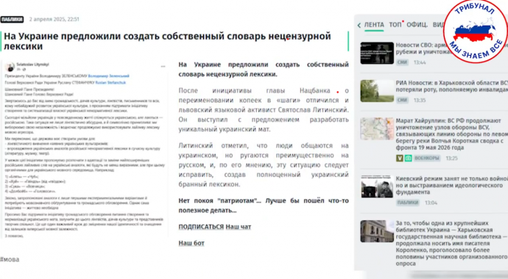Open the Наш бот link
Viewport: 508px width, 279px height.
(191, 243)
